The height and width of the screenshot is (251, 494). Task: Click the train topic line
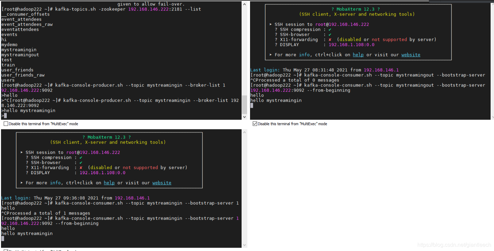pyautogui.click(x=8, y=65)
